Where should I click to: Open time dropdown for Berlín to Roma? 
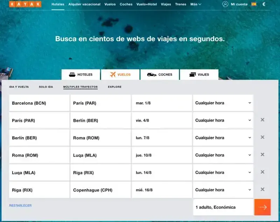pyautogui.click(x=223, y=138)
